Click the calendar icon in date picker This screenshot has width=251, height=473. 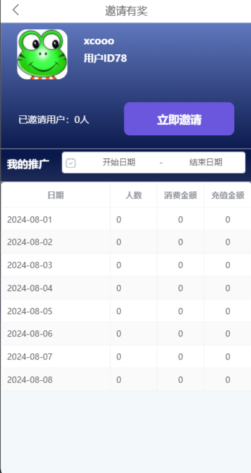pyautogui.click(x=70, y=163)
